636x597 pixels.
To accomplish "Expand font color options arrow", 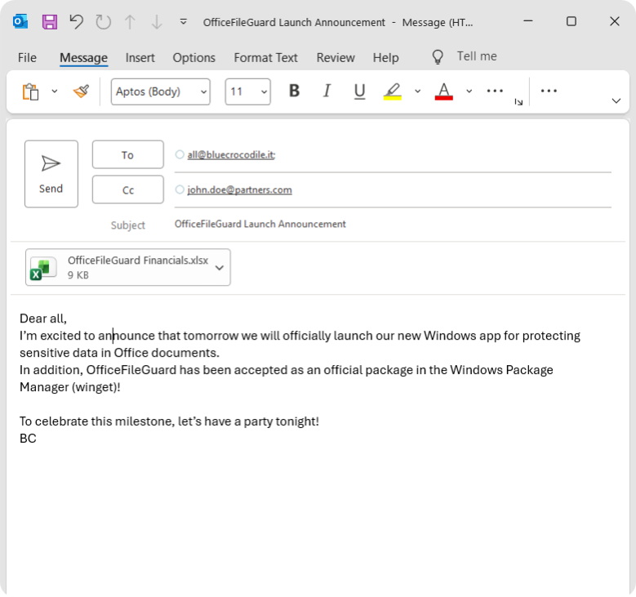I will [x=469, y=91].
